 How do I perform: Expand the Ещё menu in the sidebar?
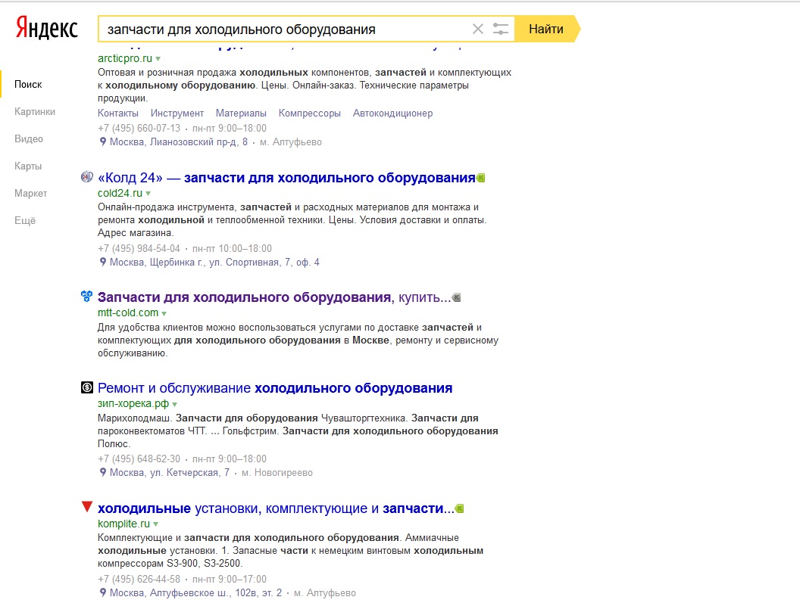click(25, 221)
